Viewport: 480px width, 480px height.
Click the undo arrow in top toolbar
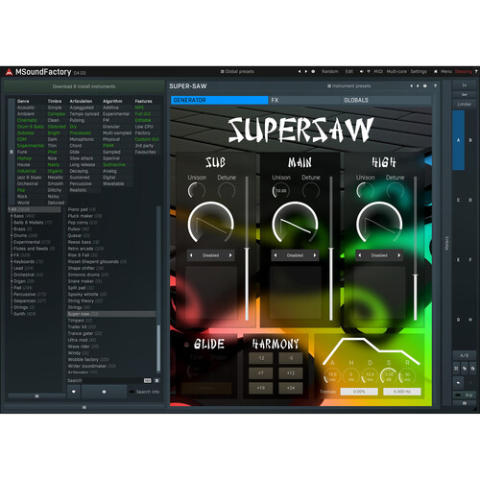click(x=362, y=72)
